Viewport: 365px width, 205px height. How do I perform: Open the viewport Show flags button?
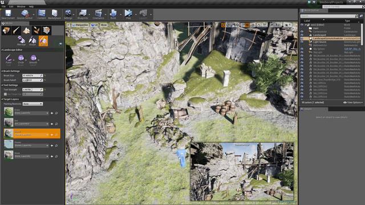[x=104, y=25]
